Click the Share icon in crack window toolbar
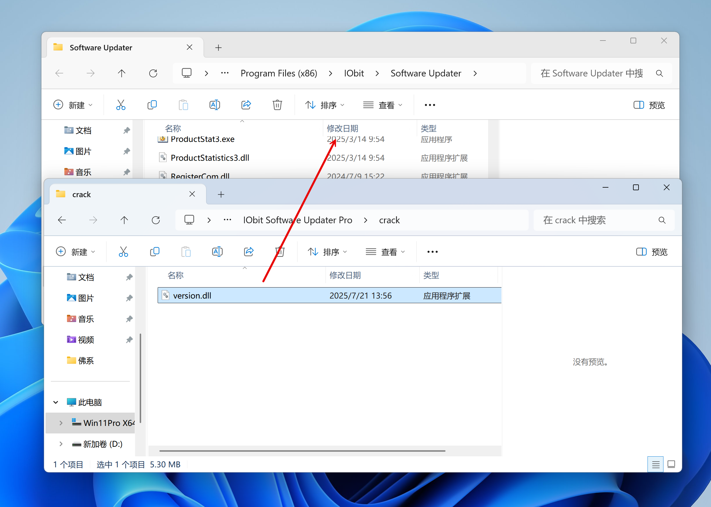Screen dimensions: 711x507 [x=248, y=252]
